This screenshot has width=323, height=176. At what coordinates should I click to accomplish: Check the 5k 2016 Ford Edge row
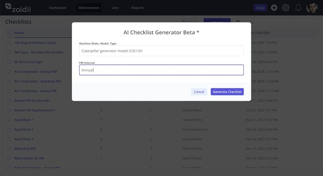[9, 62]
